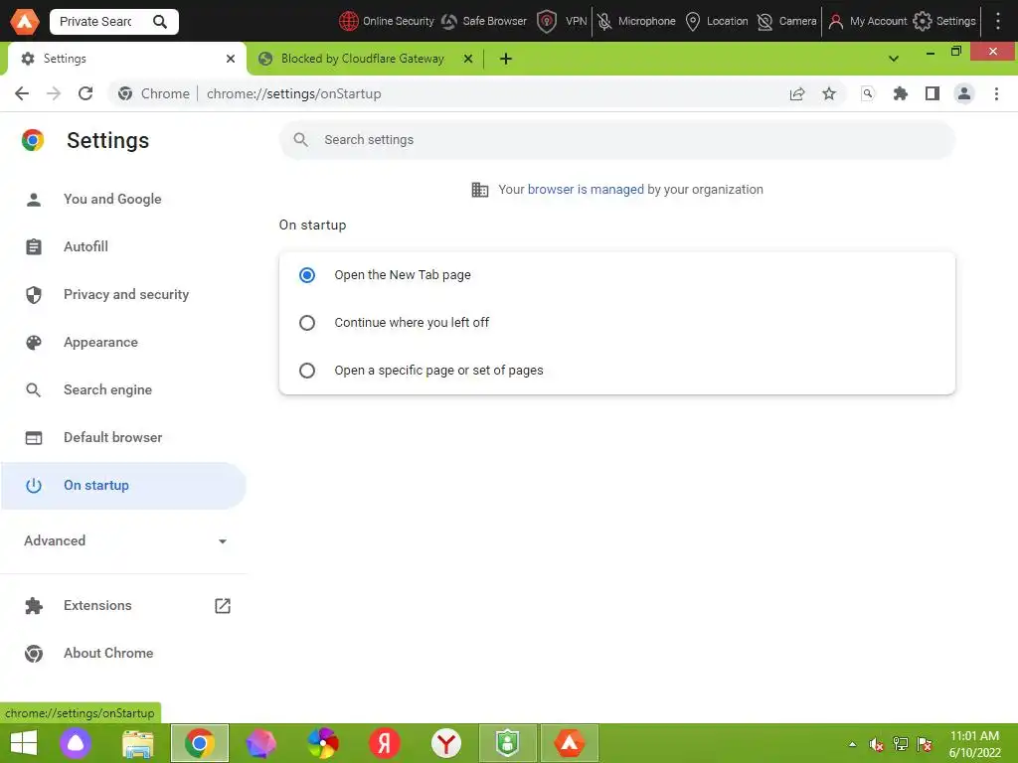The width and height of the screenshot is (1018, 763).
Task: Open a new tab with plus button
Action: (506, 59)
